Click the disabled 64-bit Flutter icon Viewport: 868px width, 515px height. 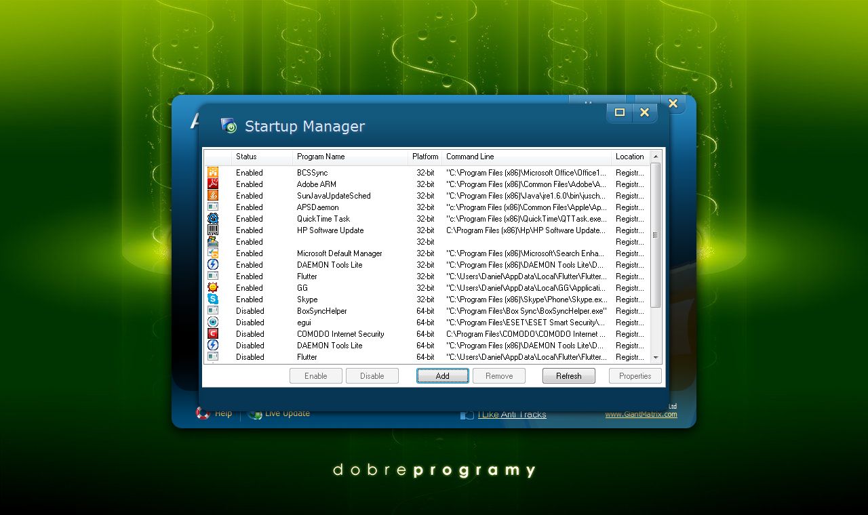(213, 357)
